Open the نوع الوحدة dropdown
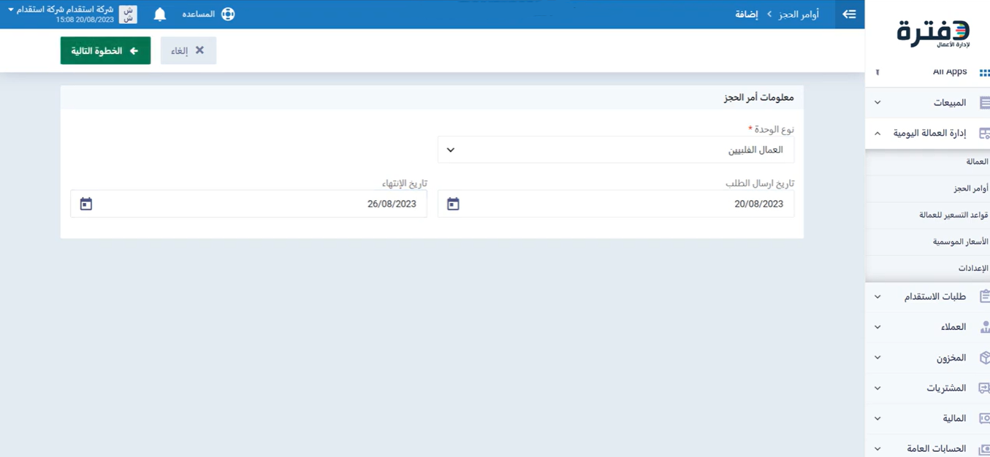 pyautogui.click(x=616, y=150)
